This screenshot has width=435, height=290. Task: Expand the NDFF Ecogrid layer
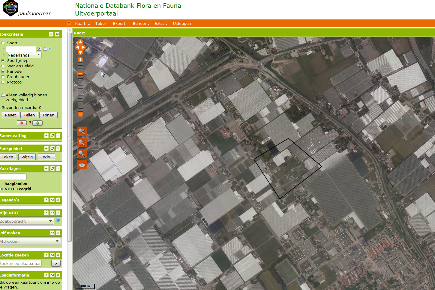(x=1, y=189)
